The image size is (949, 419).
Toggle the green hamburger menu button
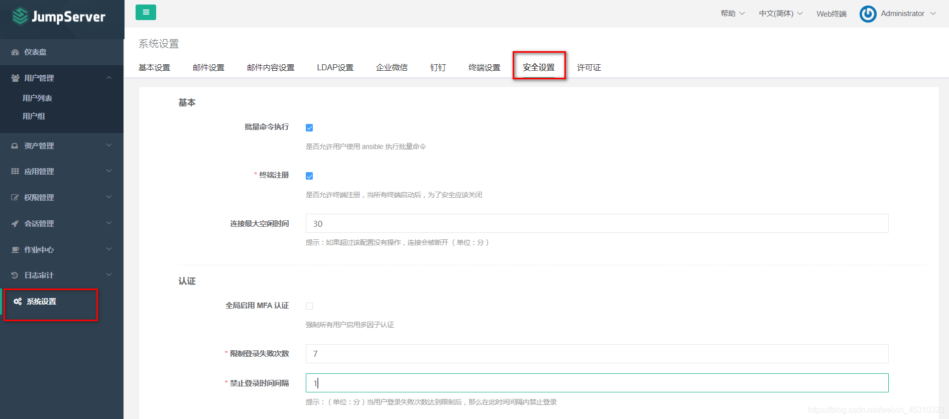click(146, 13)
